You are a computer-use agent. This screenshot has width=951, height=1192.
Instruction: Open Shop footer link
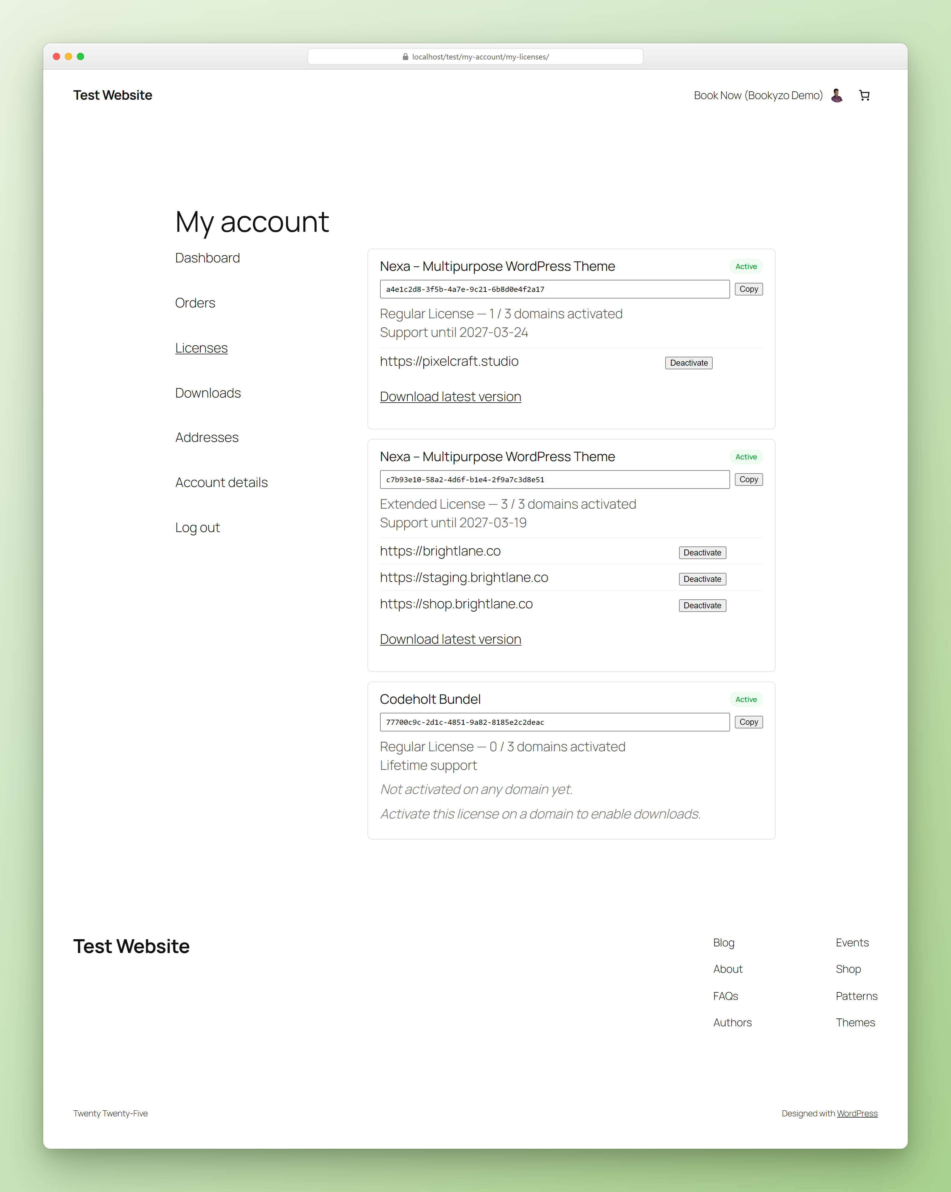click(x=848, y=970)
